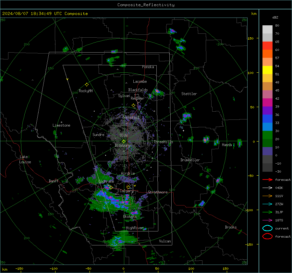Click the Composite_Reflectivity title
Screen dimensions: 292x273
click(x=146, y=5)
